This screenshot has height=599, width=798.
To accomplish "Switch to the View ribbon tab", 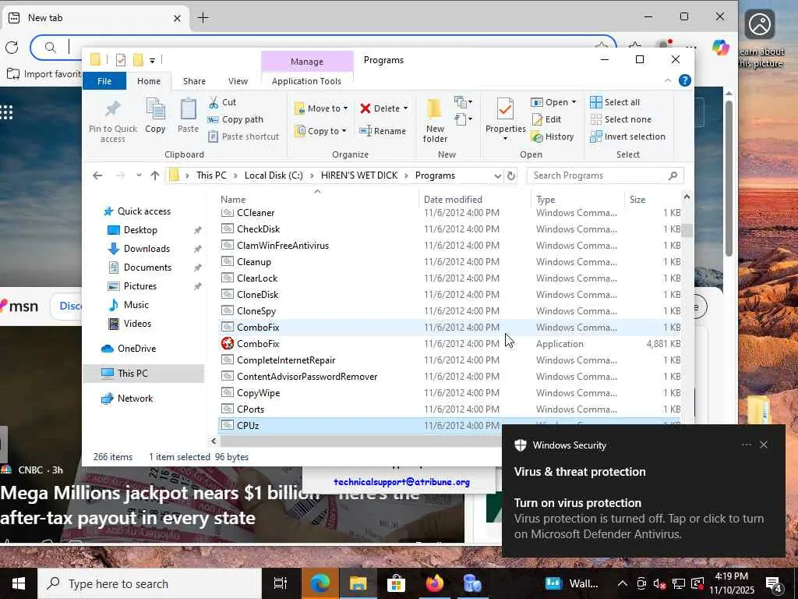I will 238,81.
